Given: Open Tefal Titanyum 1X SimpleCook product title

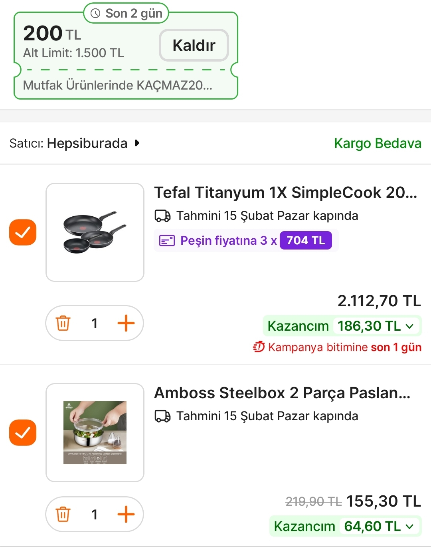Looking at the screenshot, I should pyautogui.click(x=285, y=193).
